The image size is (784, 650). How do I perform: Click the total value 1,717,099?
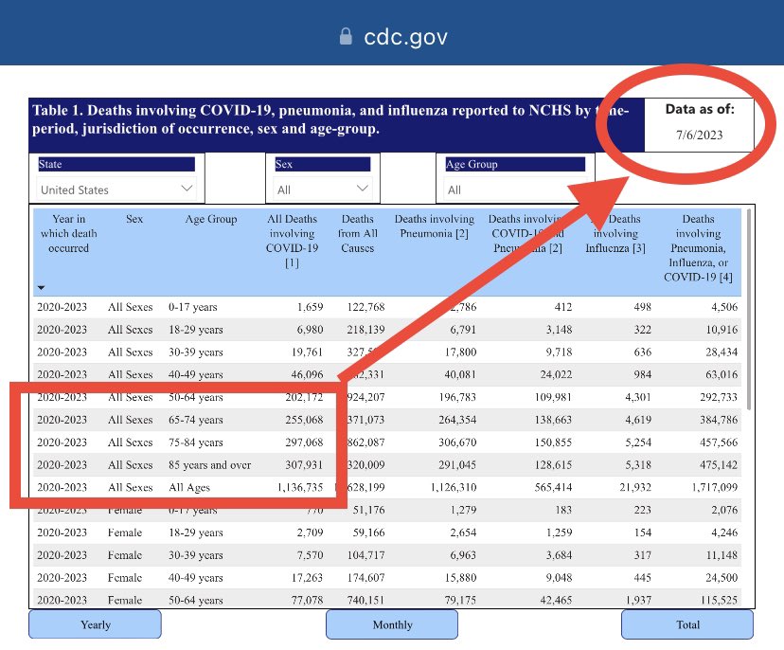(x=715, y=487)
